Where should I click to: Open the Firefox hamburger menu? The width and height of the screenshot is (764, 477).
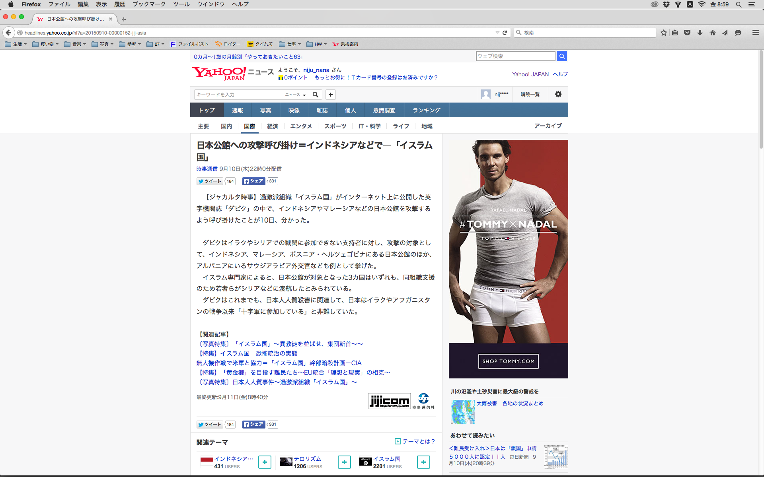point(755,33)
